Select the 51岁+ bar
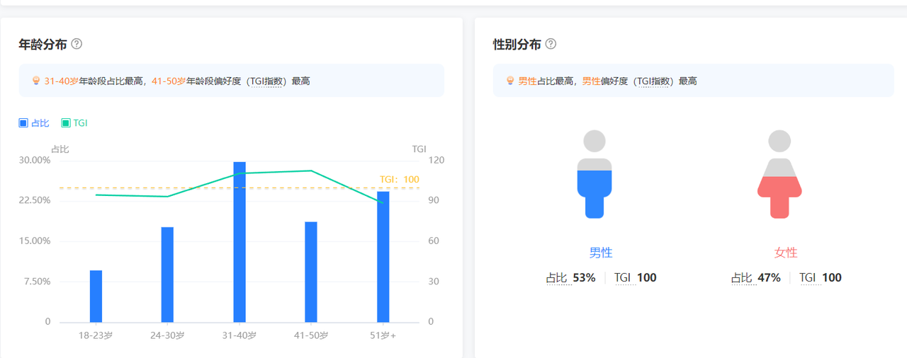The height and width of the screenshot is (358, 907). (x=383, y=257)
